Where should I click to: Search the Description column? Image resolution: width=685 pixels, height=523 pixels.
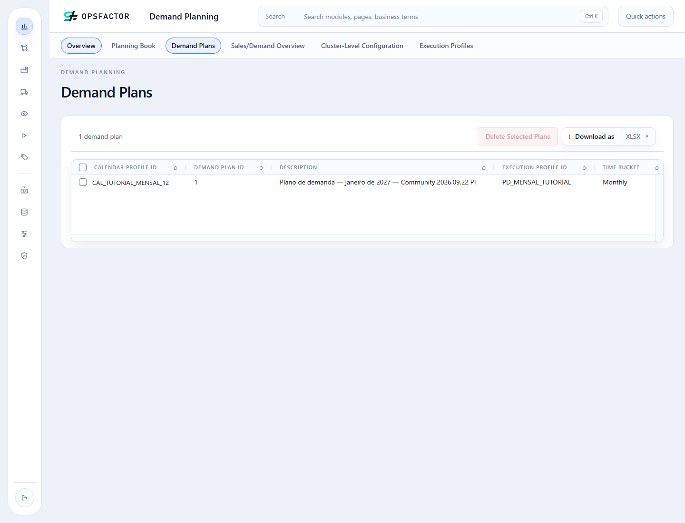[x=484, y=168]
